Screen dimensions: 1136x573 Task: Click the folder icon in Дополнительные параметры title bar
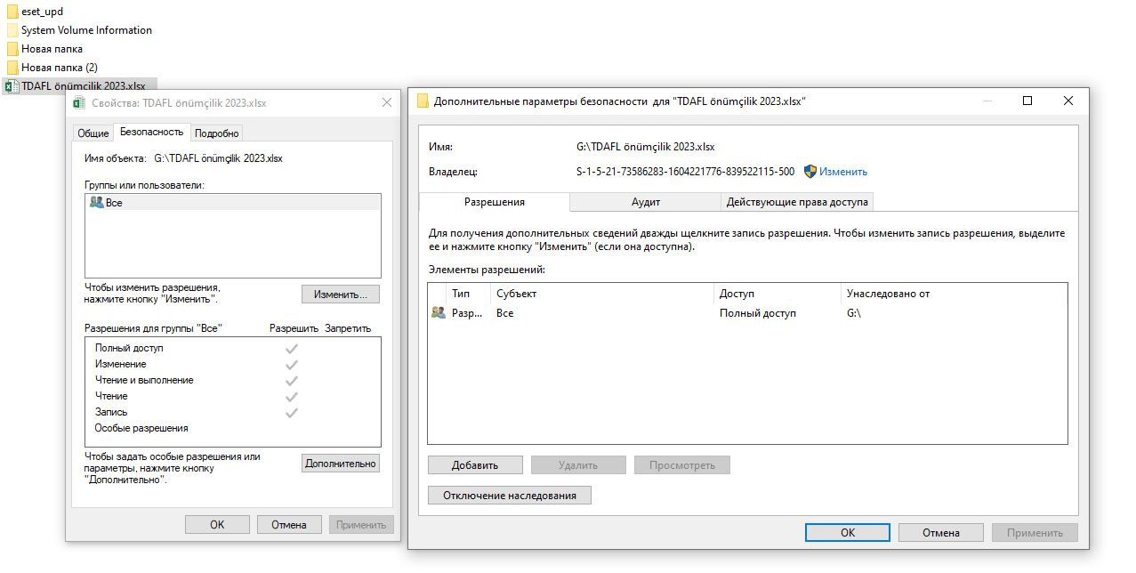[423, 101]
